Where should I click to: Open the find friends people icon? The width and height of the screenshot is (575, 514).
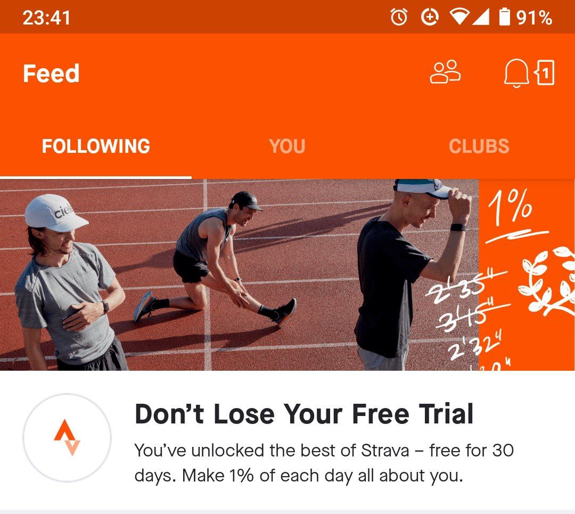(x=445, y=72)
